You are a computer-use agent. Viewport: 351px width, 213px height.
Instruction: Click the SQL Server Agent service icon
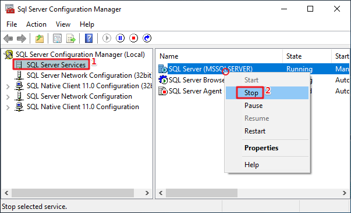tap(163, 91)
